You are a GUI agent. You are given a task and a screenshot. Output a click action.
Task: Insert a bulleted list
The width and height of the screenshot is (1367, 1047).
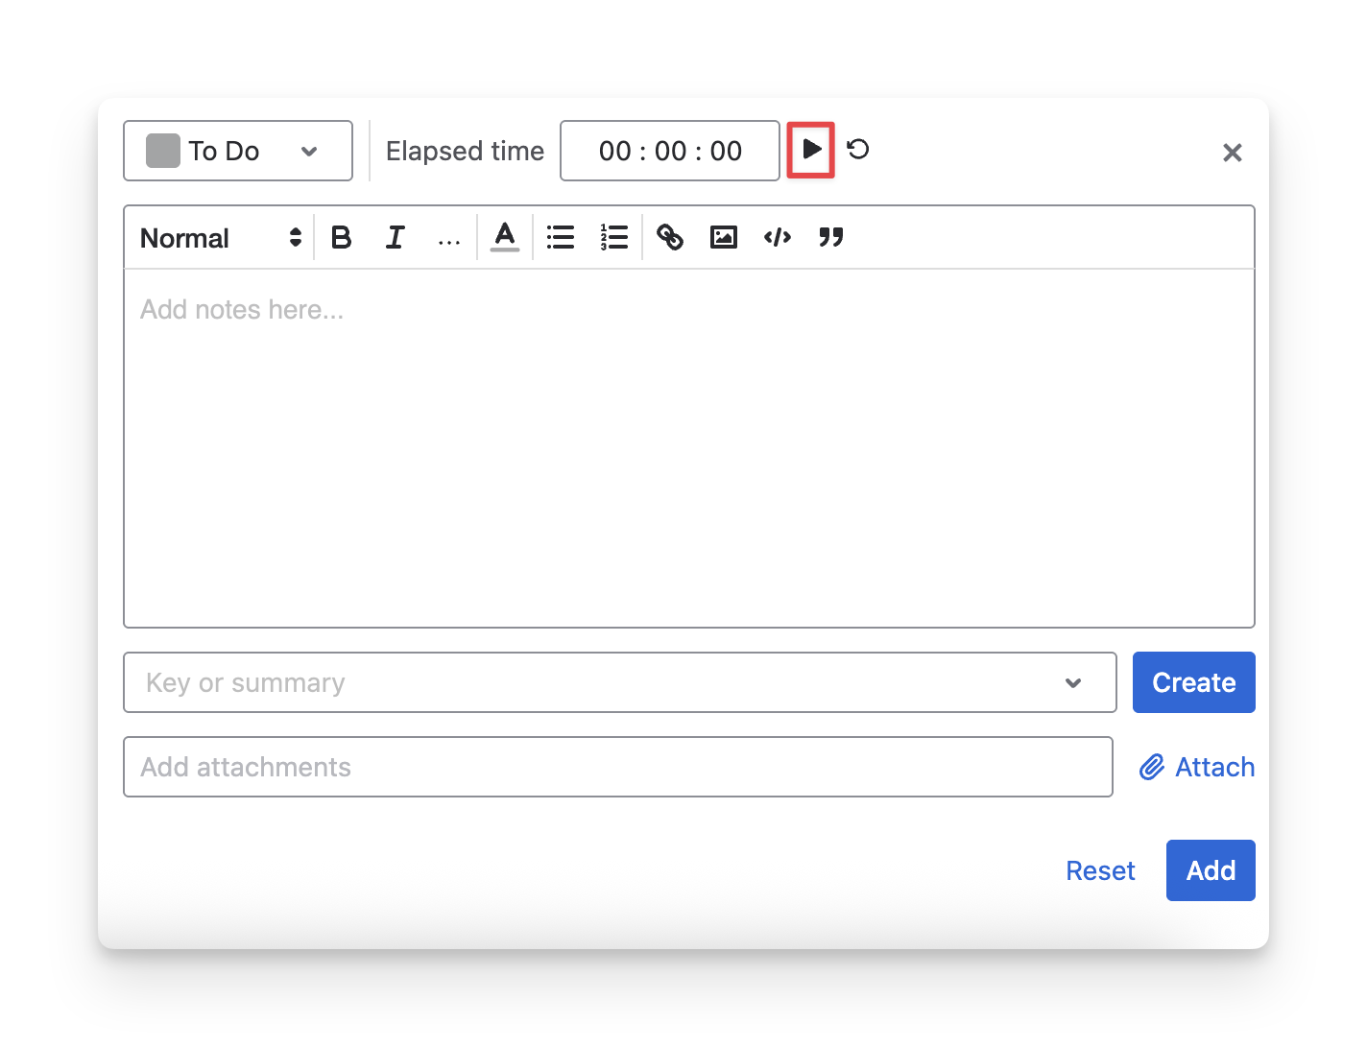tap(561, 237)
